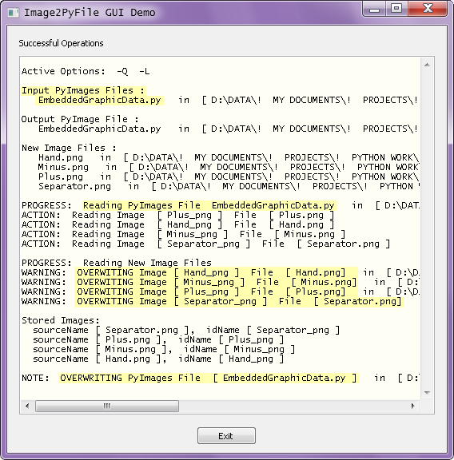Click EmbeddedGraphicData.py under Input PyImages Files

[99, 100]
